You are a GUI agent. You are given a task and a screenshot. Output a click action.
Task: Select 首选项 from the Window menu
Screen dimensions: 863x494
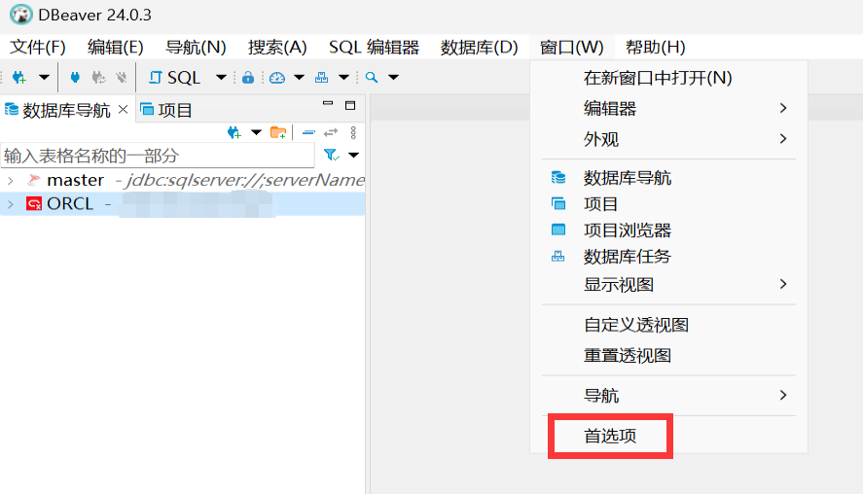click(x=610, y=436)
